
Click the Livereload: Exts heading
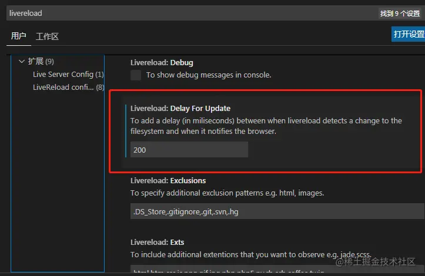click(157, 242)
